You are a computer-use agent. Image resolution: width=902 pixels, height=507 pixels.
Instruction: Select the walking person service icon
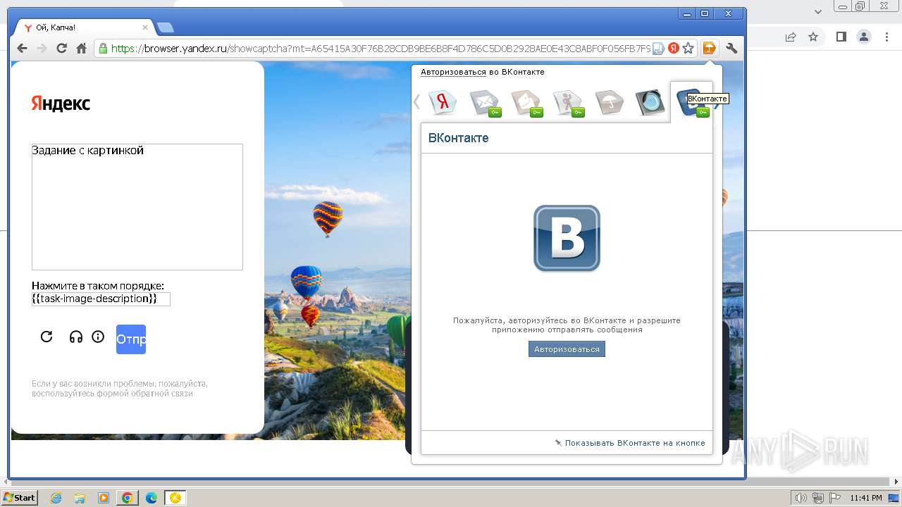point(568,103)
